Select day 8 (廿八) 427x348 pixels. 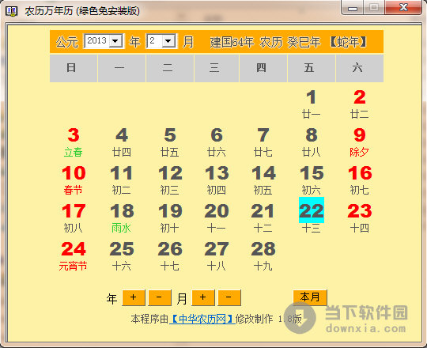point(312,142)
